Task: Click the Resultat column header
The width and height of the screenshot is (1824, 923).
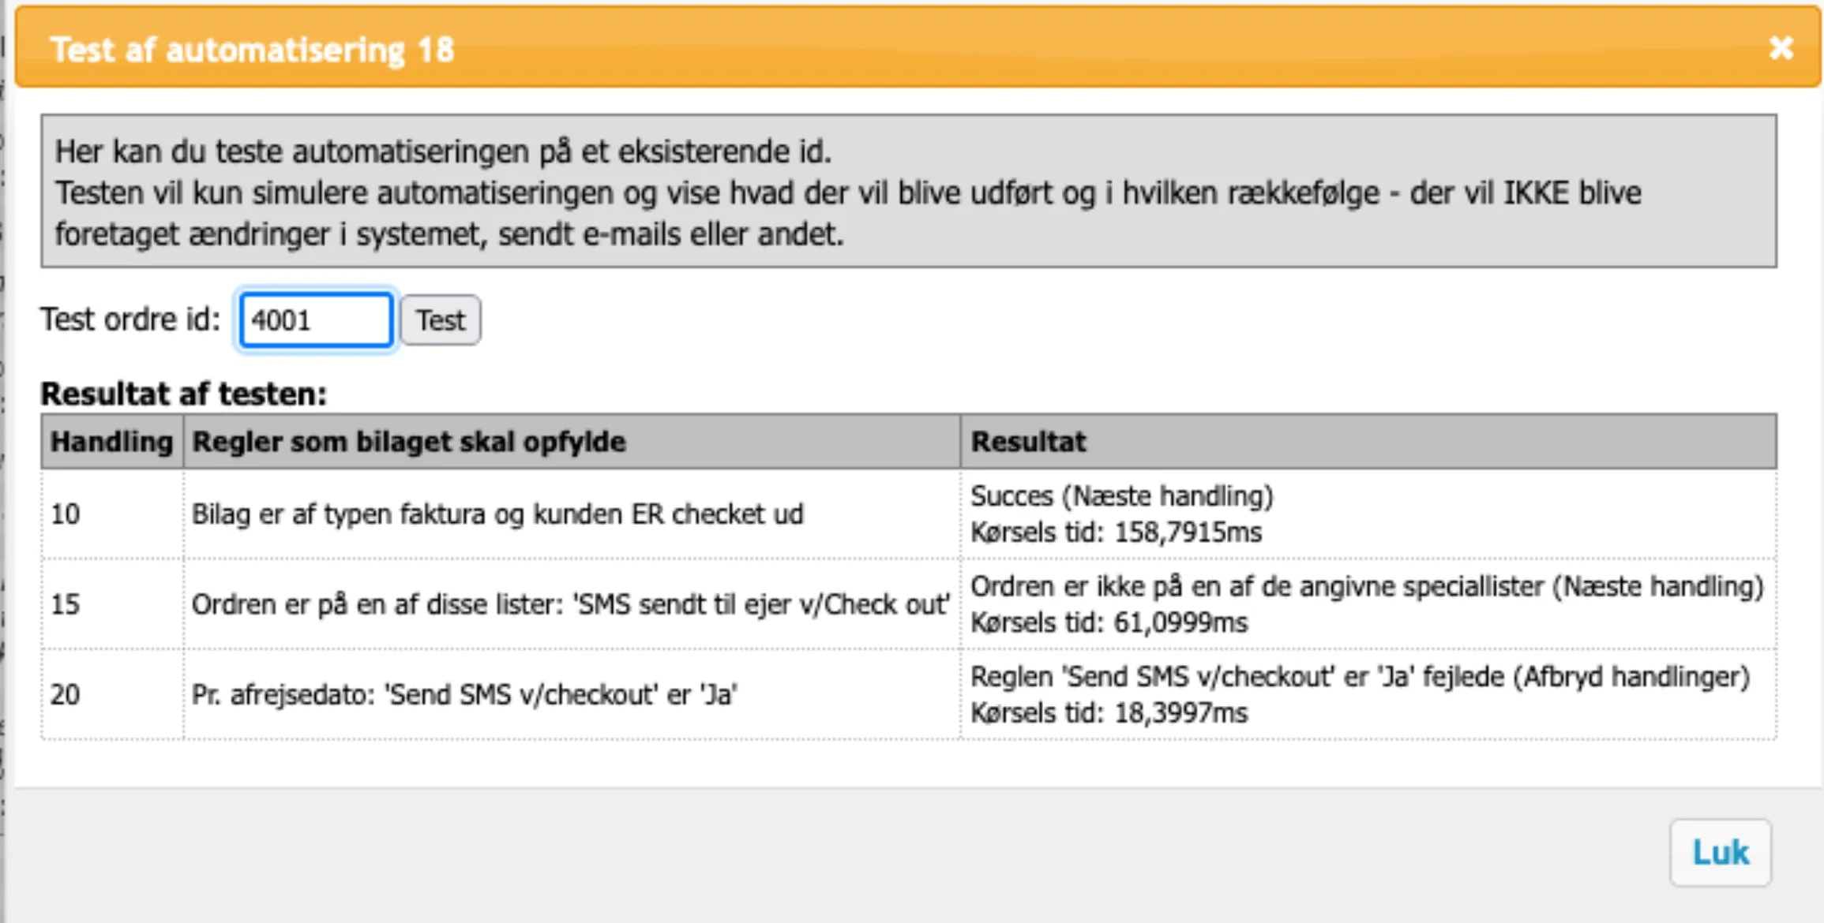Action: [1027, 441]
